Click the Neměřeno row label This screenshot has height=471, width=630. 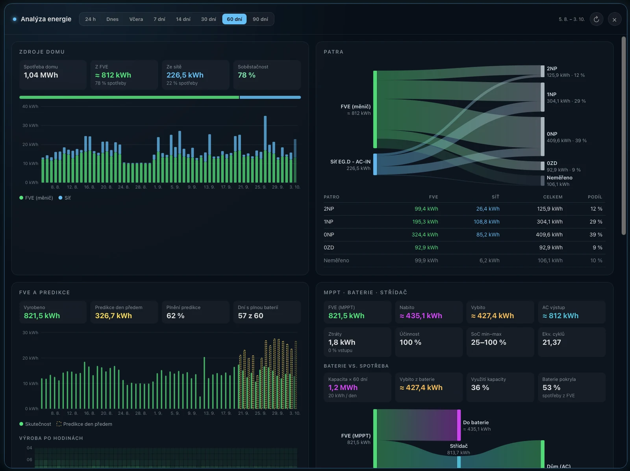[336, 260]
